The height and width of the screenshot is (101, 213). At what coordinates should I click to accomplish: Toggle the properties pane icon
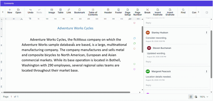[x=207, y=12]
